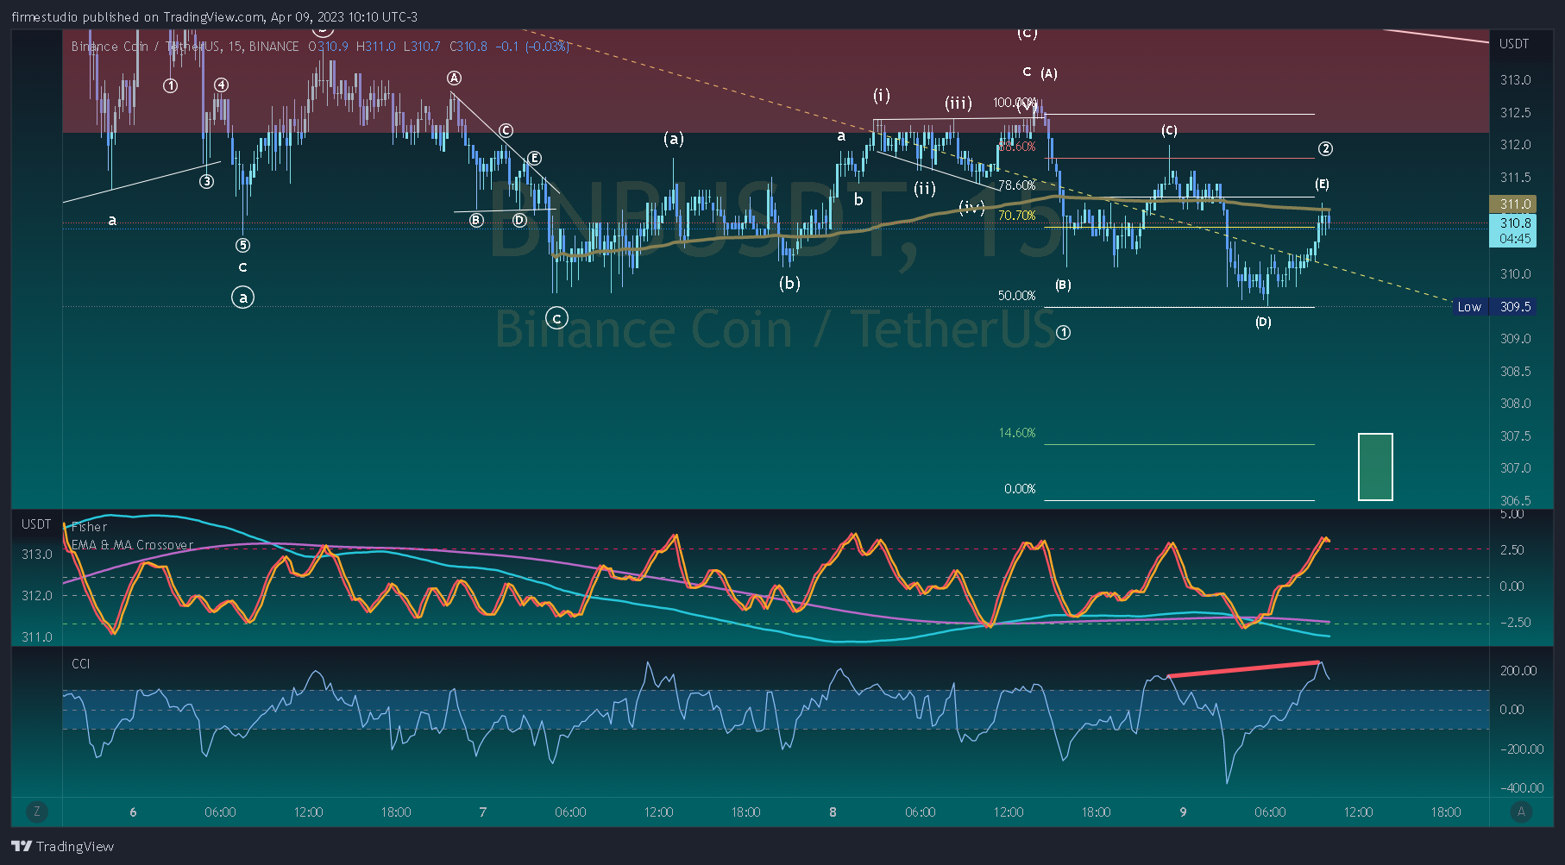This screenshot has height=865, width=1565.
Task: Select the circled 2 wave label
Action: click(1326, 149)
